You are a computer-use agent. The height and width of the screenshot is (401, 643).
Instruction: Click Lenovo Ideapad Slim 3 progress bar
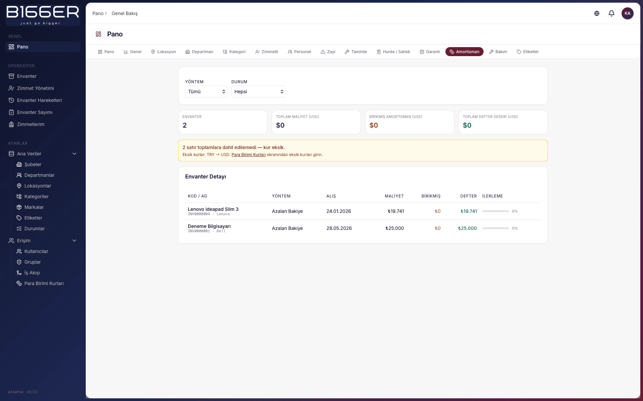(x=495, y=211)
